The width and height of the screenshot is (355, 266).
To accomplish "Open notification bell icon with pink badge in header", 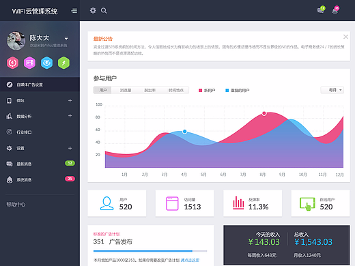I will click(x=335, y=10).
